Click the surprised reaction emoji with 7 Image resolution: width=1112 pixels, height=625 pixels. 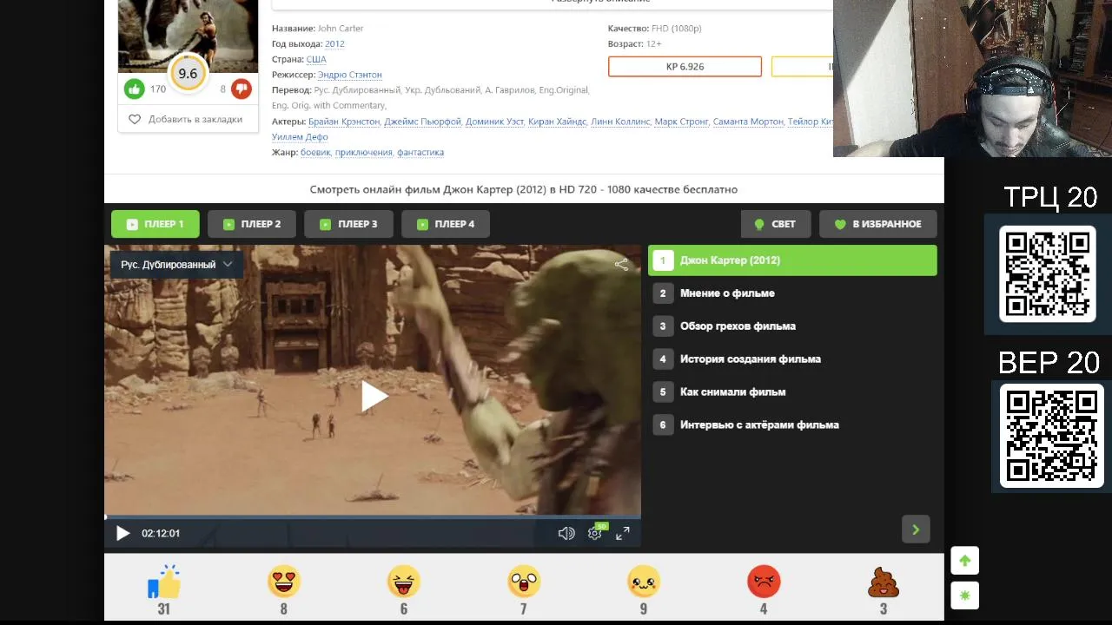(523, 582)
